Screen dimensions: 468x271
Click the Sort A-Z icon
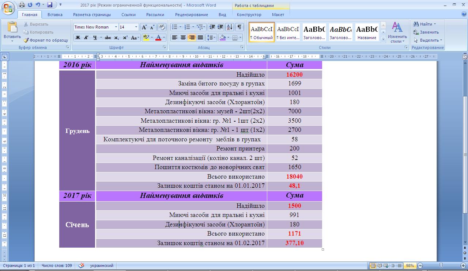[x=230, y=27]
